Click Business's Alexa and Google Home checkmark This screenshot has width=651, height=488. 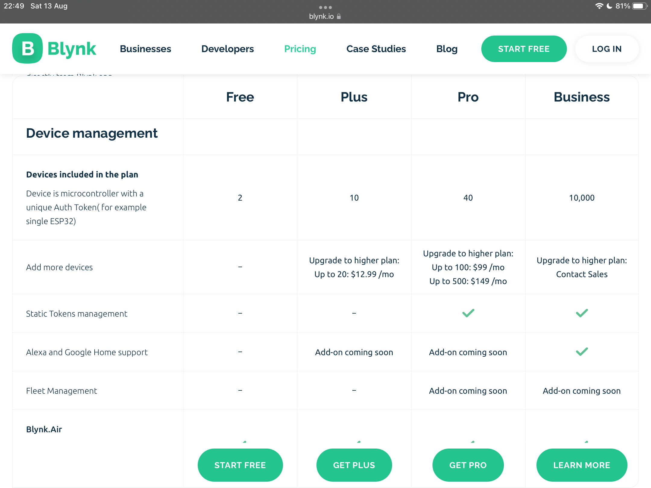582,352
